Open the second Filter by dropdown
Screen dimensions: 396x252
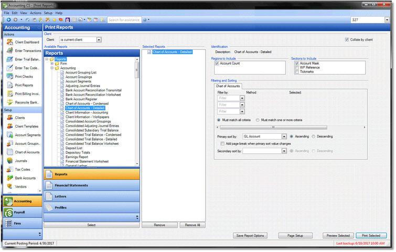pyautogui.click(x=242, y=104)
